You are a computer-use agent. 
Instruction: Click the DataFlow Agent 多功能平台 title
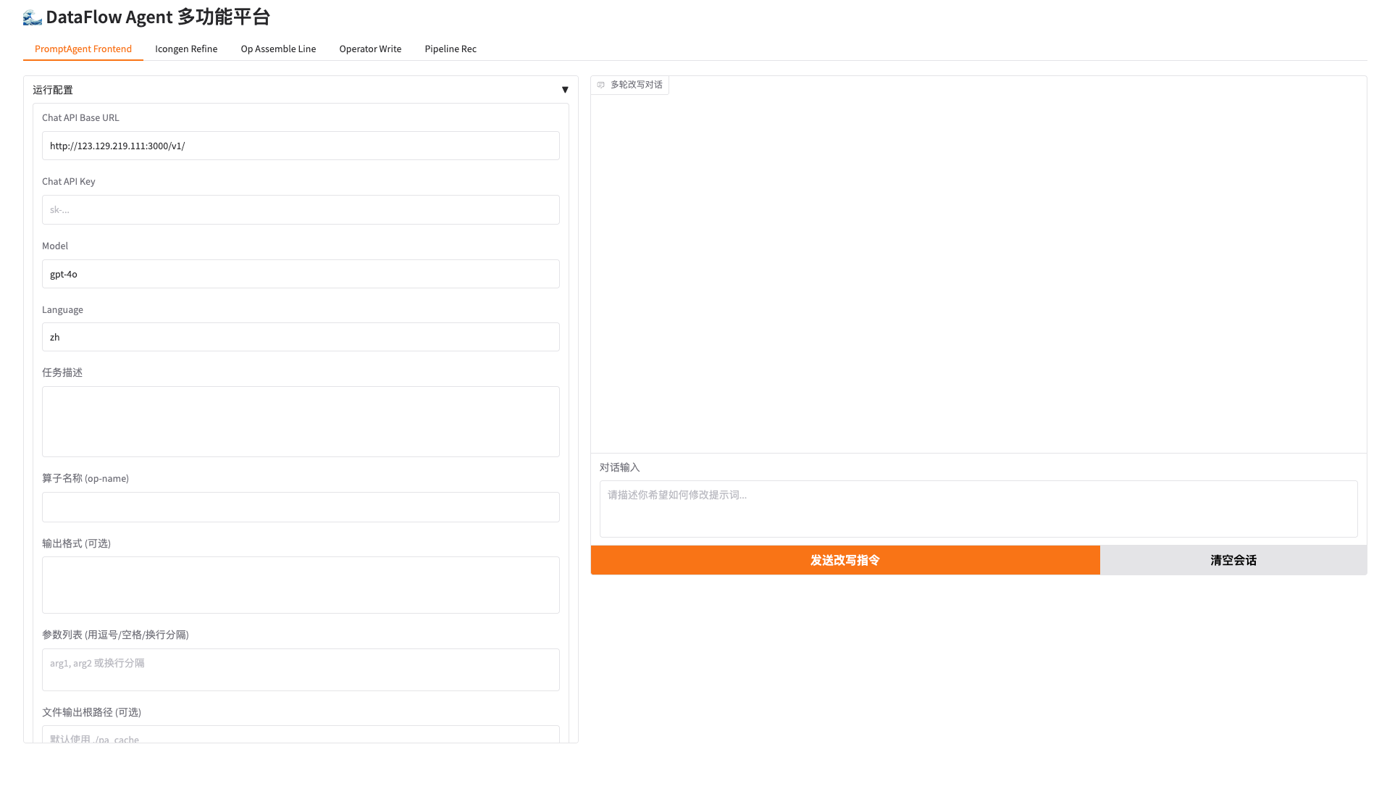click(x=158, y=17)
